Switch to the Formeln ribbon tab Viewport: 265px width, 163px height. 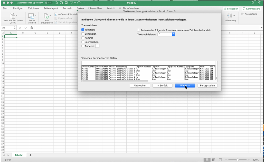click(68, 8)
